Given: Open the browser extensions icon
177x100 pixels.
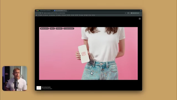Looking at the screenshot, I should [128, 13].
